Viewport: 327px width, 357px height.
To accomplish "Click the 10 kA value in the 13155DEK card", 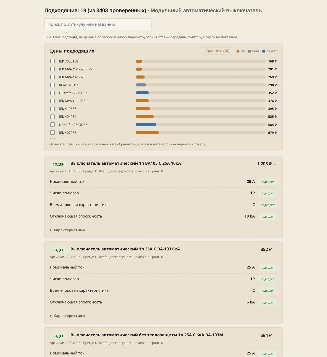I will 250,216.
